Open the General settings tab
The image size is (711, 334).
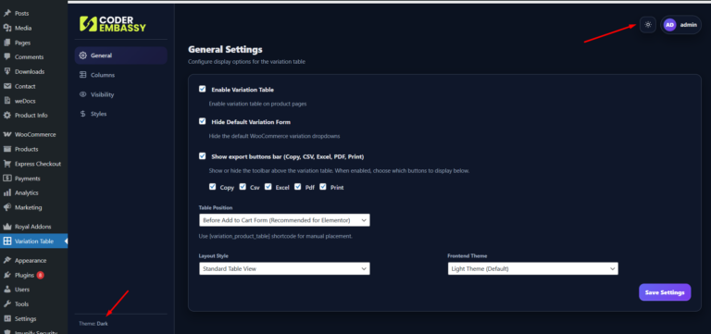(x=121, y=56)
